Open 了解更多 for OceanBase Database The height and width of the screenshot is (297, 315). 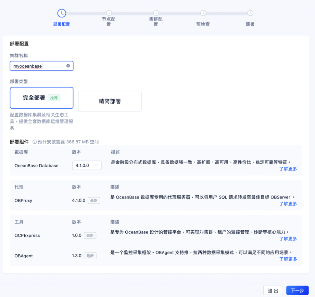[x=288, y=169]
